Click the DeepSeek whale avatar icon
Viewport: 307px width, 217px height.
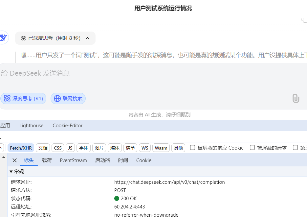[4, 37]
